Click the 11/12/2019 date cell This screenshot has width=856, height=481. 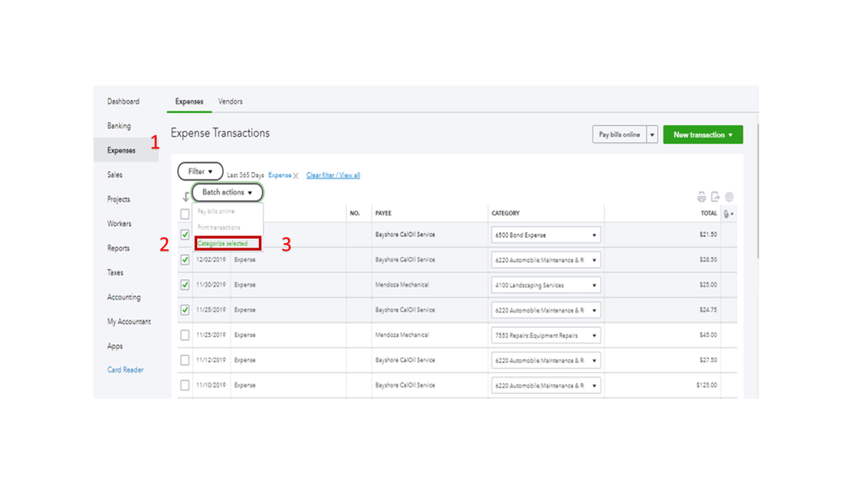(x=211, y=360)
